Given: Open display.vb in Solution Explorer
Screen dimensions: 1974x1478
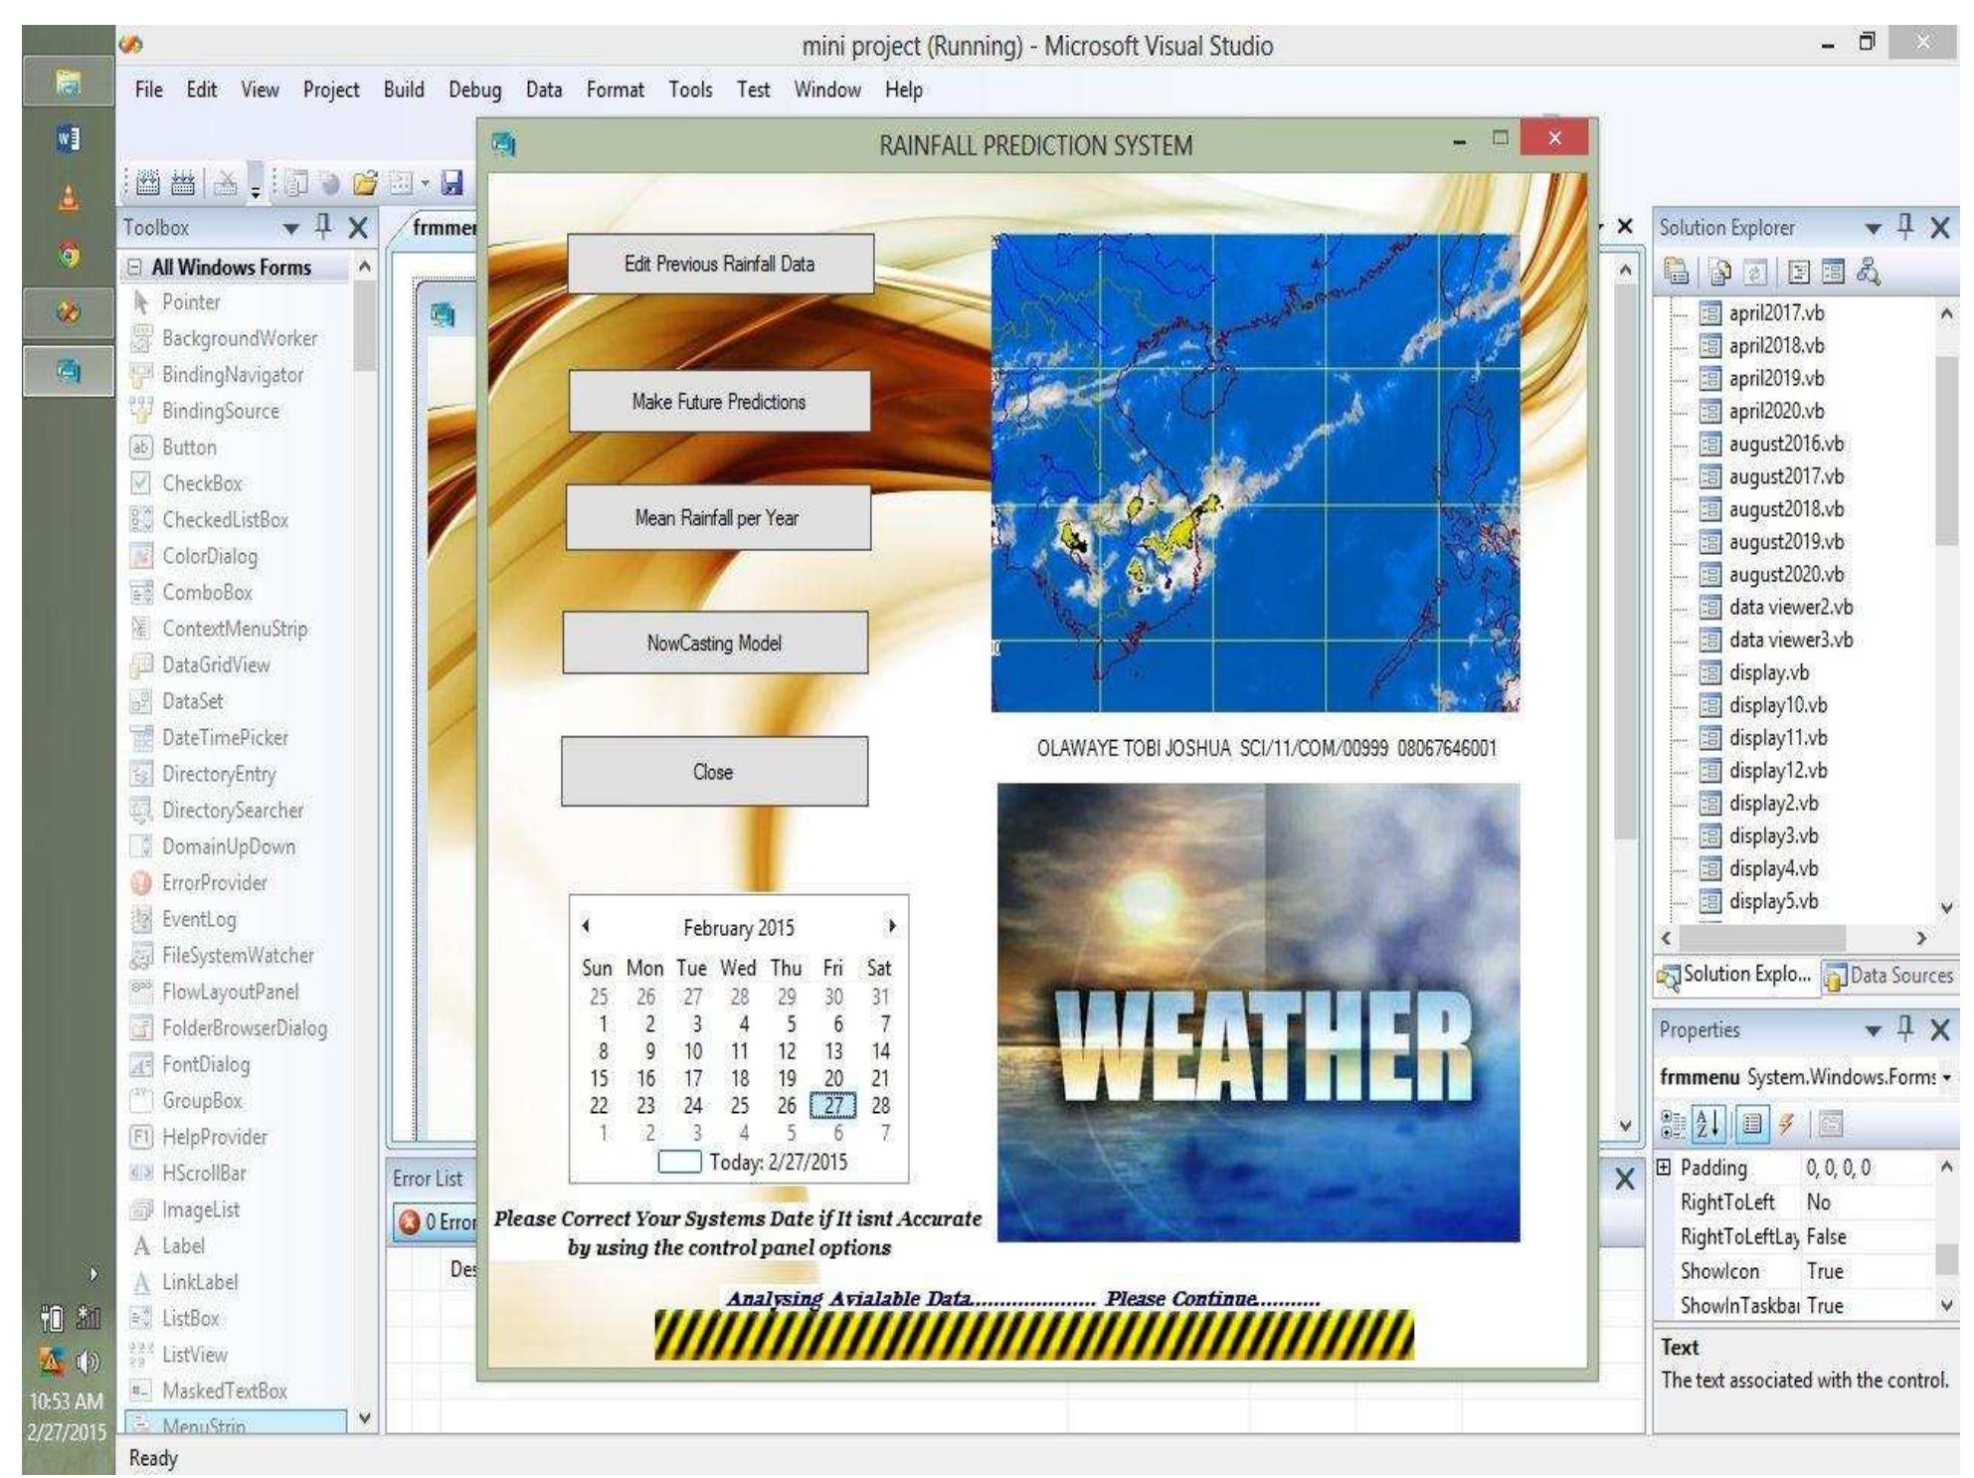Looking at the screenshot, I should pyautogui.click(x=1768, y=672).
